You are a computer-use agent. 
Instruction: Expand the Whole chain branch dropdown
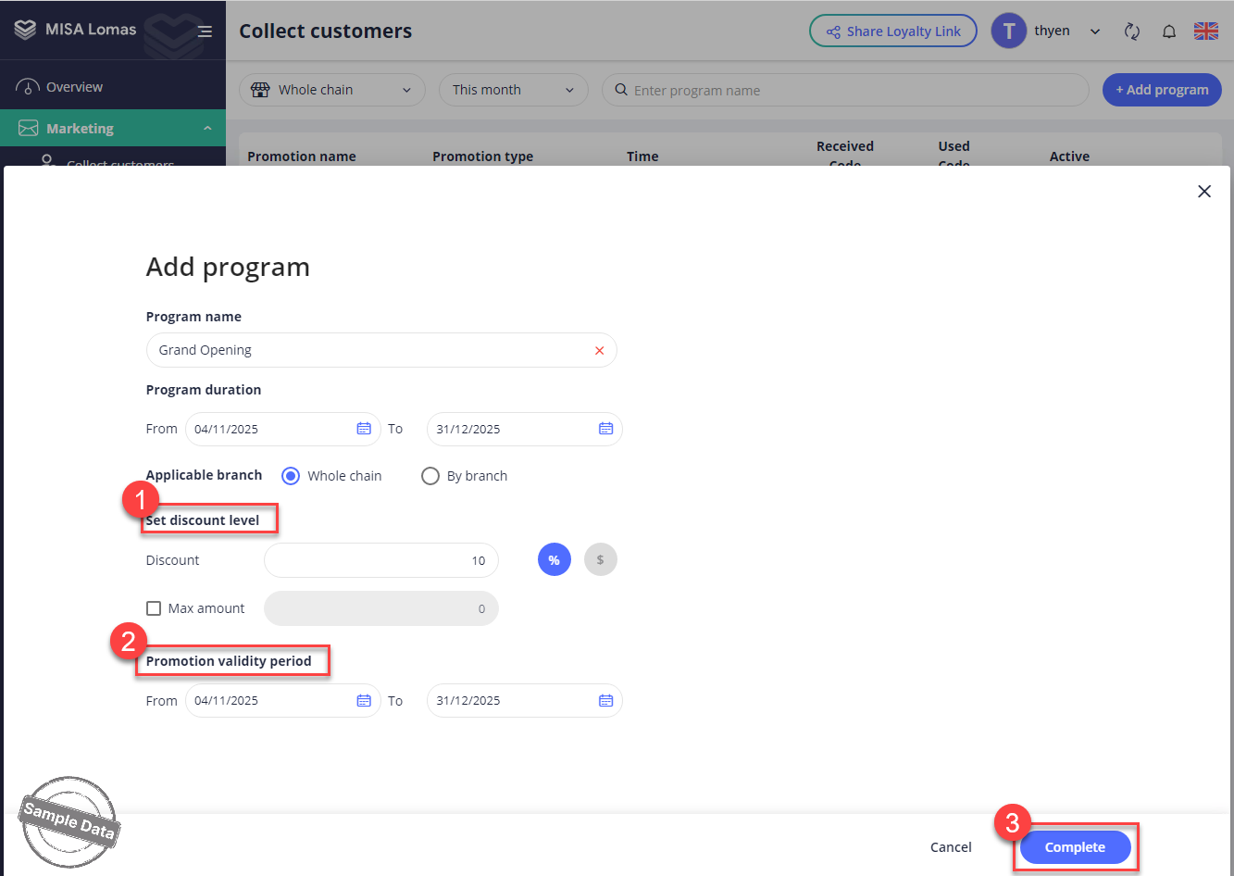coord(331,90)
